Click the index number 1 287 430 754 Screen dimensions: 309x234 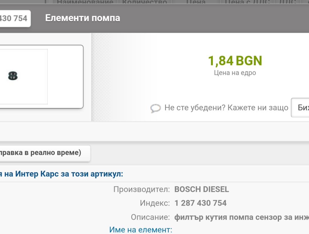tap(200, 203)
